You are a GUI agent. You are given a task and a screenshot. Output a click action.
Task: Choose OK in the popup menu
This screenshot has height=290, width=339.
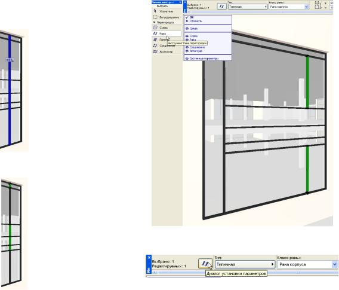(208, 17)
